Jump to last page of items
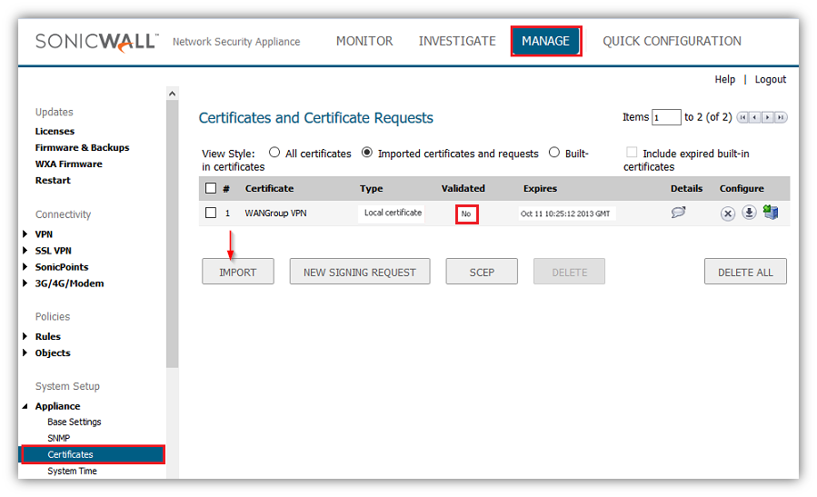 [781, 117]
